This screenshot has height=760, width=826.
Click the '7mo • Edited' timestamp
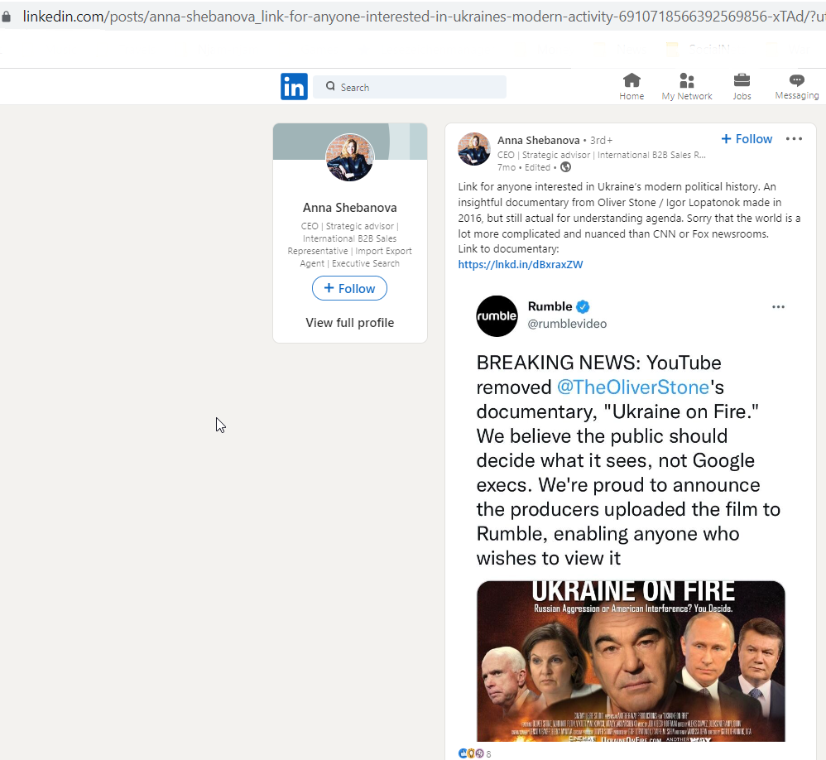tap(524, 167)
